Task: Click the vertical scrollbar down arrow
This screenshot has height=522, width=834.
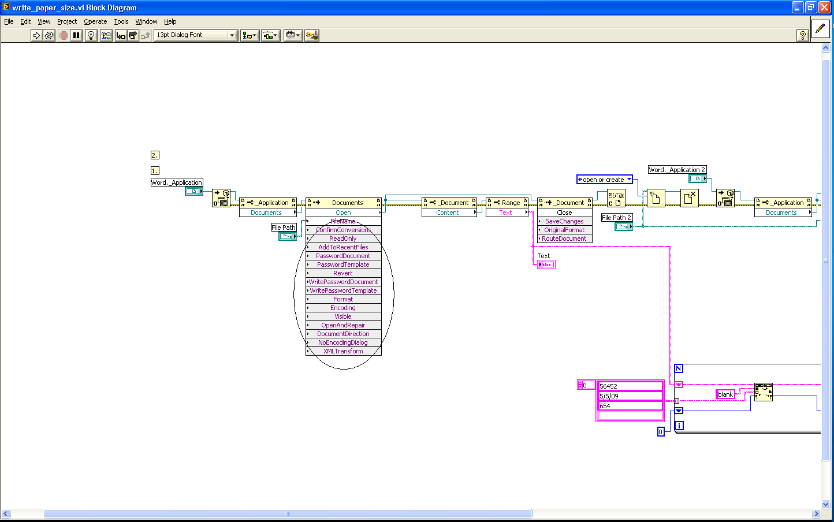Action: [x=825, y=504]
